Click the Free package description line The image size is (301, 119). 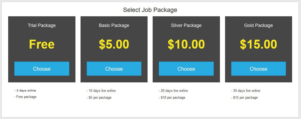tap(25, 97)
